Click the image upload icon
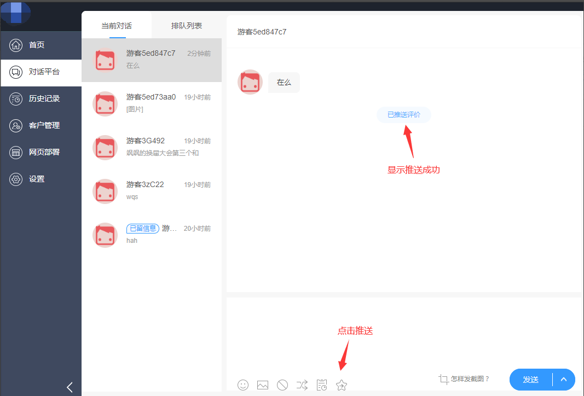Viewport: 584px width, 396px height. [263, 385]
